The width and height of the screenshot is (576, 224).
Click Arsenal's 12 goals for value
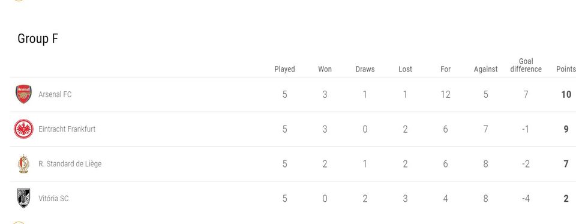(x=446, y=94)
